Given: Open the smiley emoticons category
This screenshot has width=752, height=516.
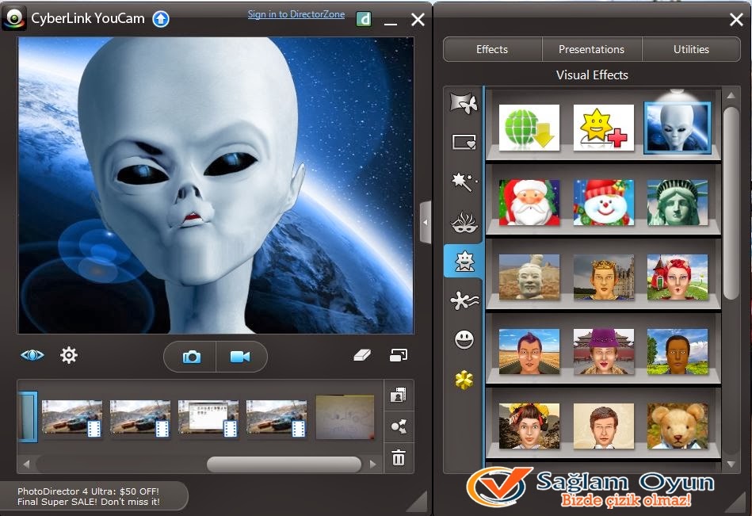Looking at the screenshot, I should (464, 340).
